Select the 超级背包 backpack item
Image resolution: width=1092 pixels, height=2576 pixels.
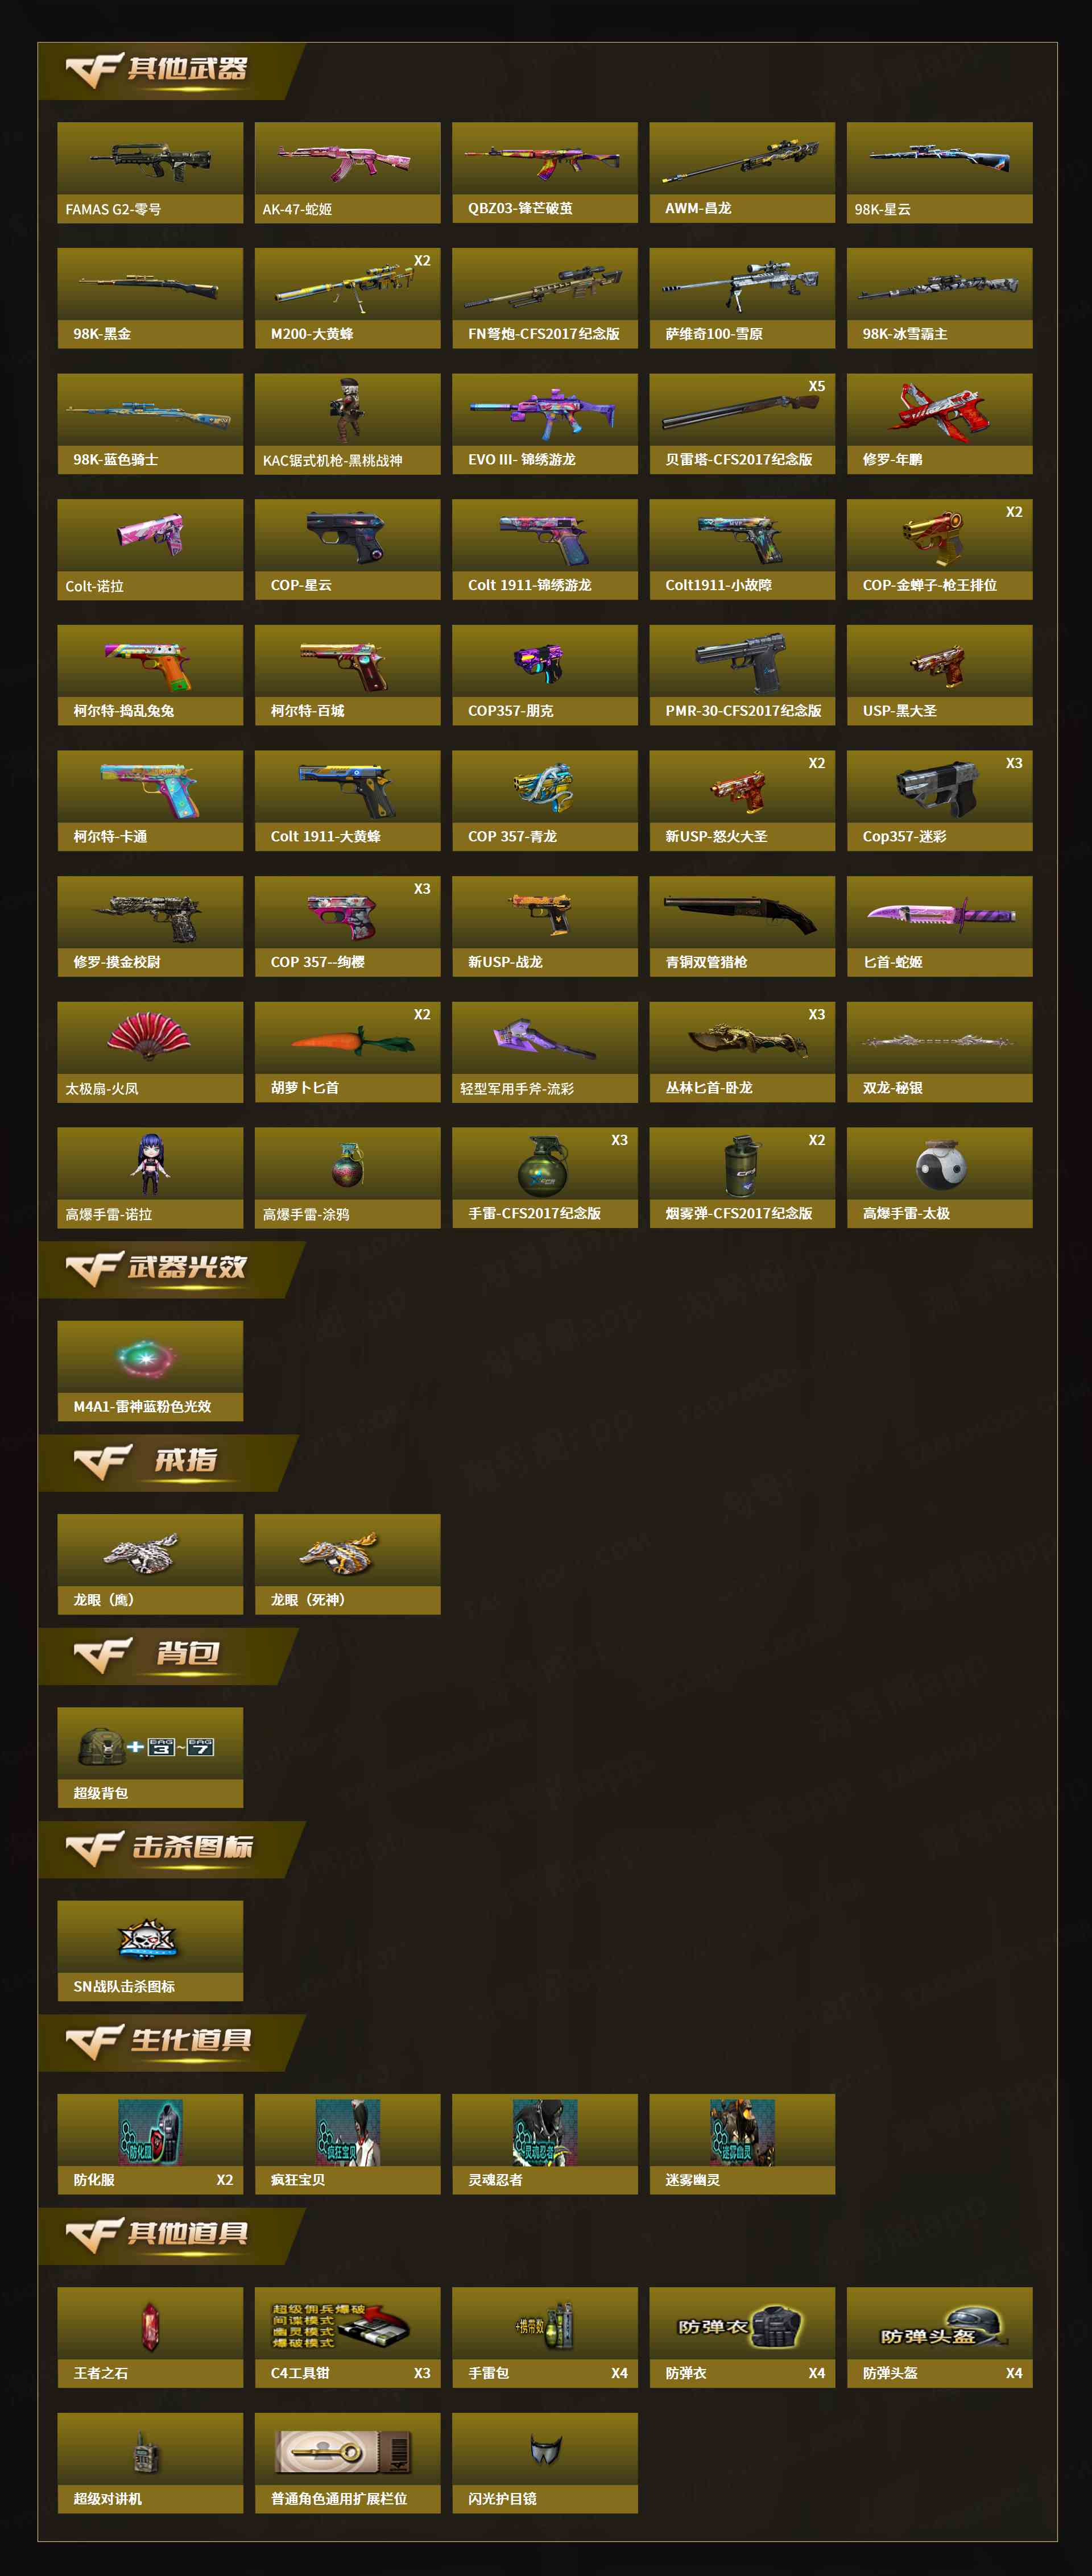point(150,1757)
